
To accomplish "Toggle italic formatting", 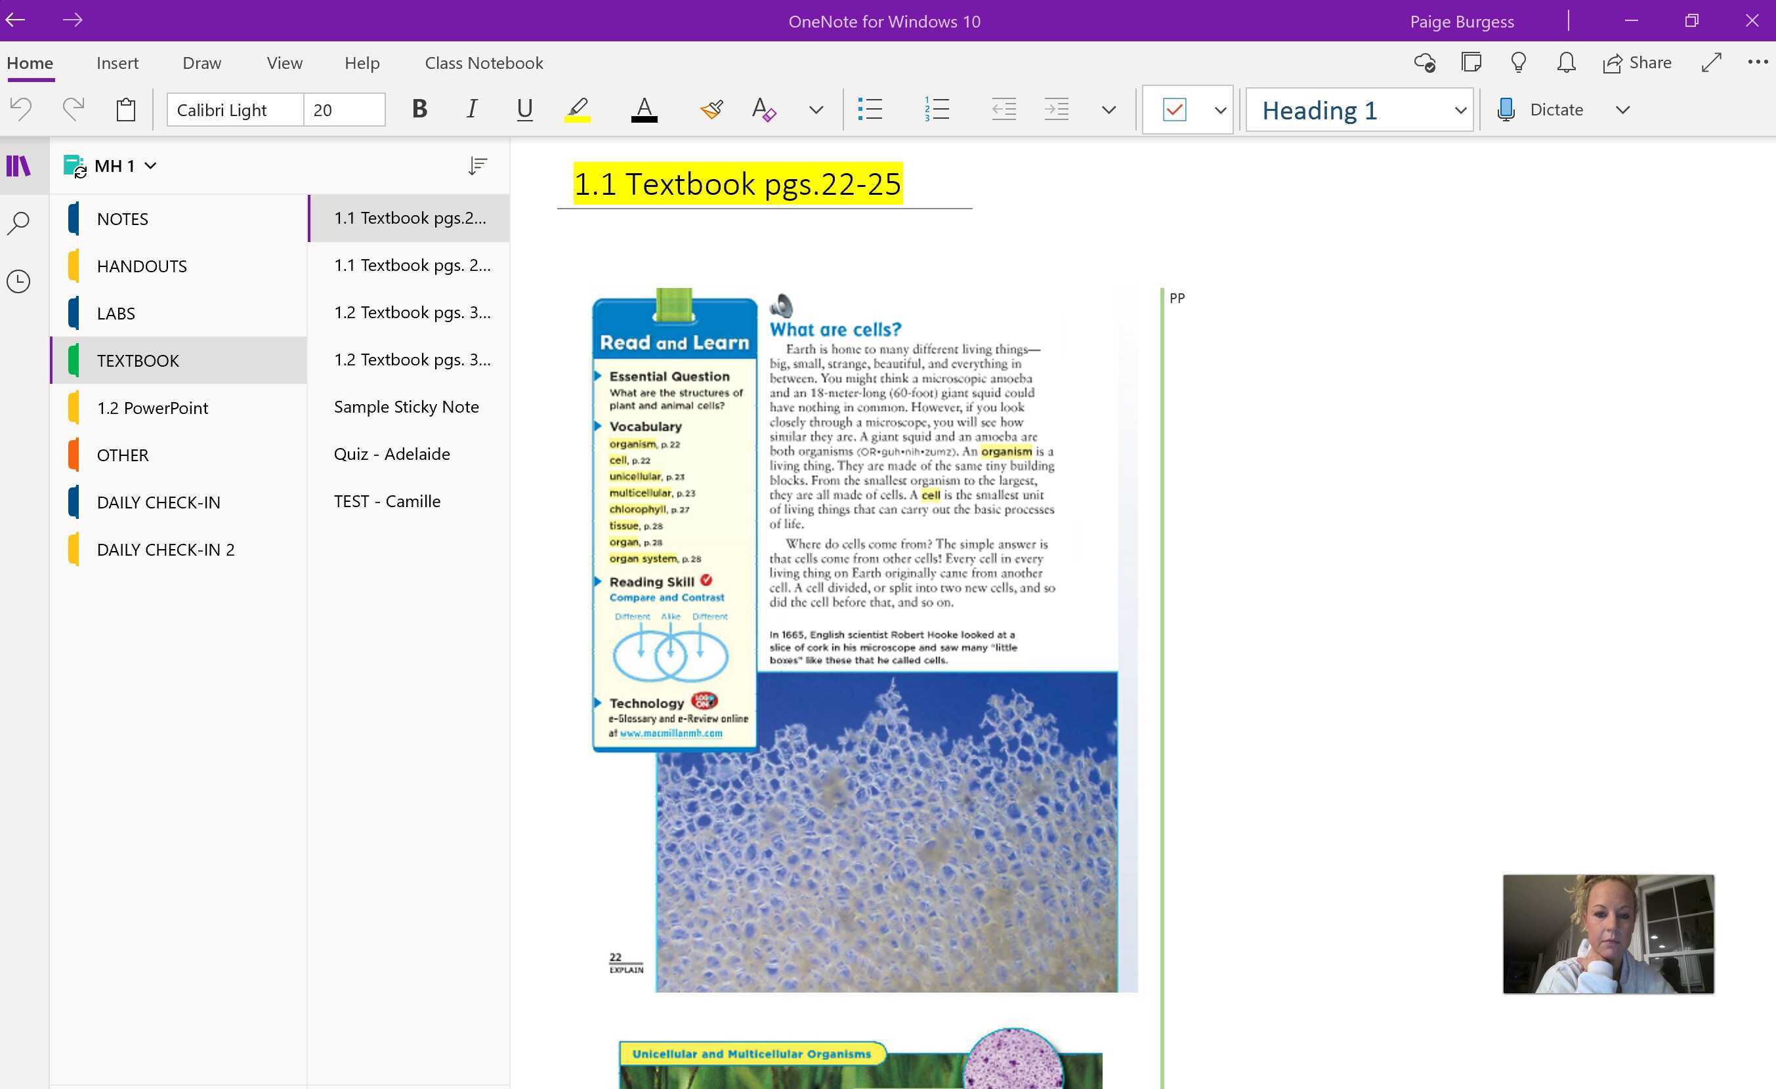I will pos(471,110).
